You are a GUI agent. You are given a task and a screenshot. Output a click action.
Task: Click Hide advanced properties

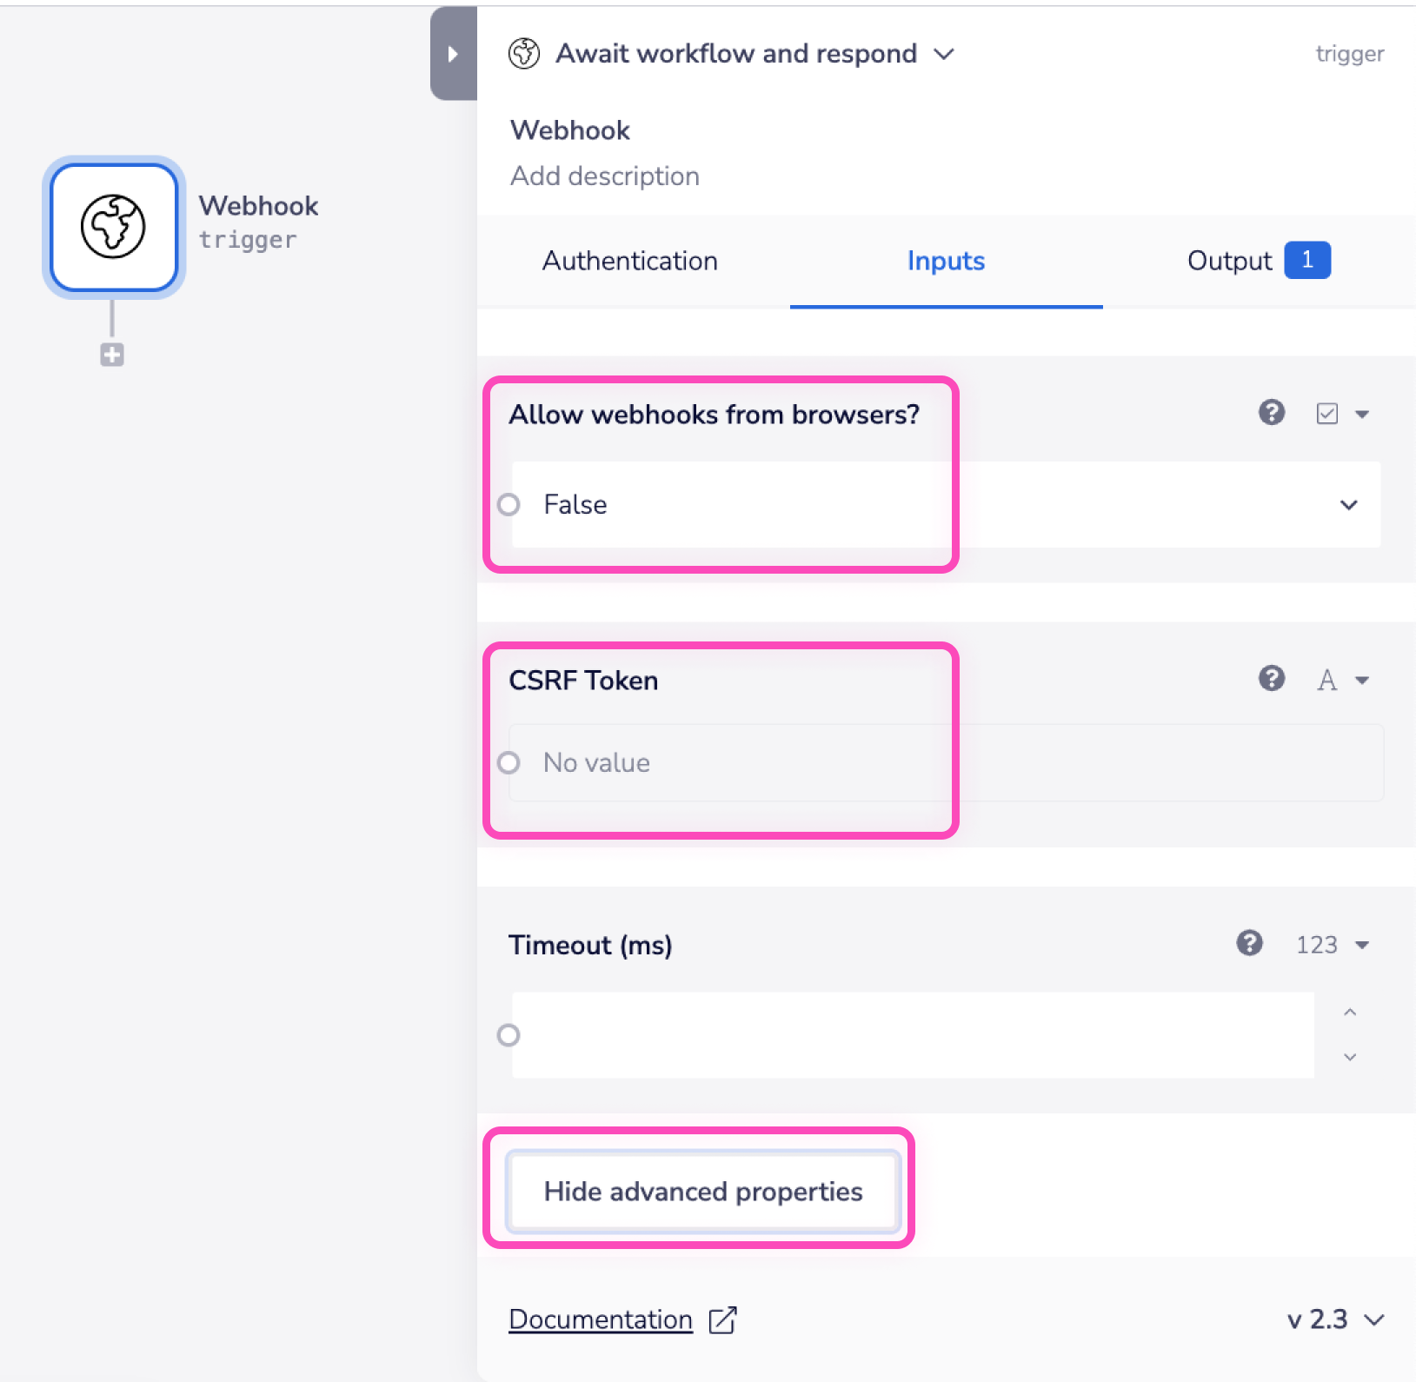pyautogui.click(x=702, y=1192)
